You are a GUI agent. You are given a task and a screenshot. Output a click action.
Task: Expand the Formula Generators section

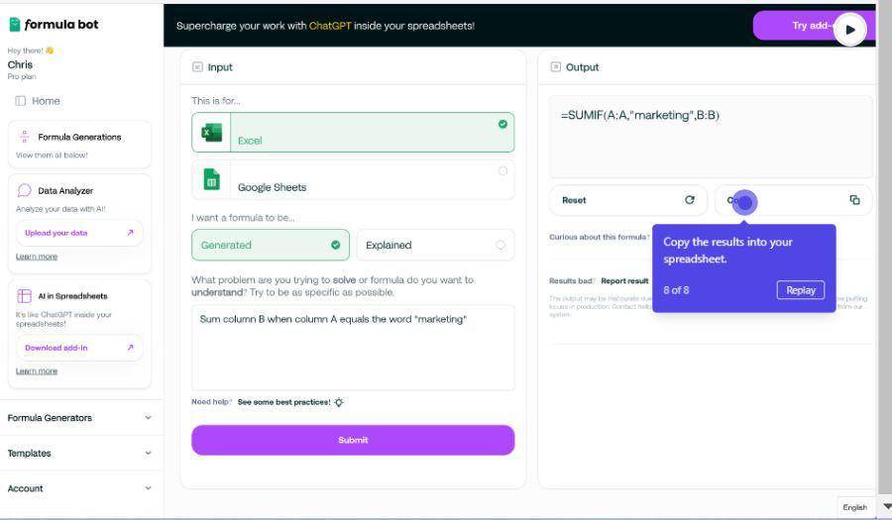click(79, 418)
